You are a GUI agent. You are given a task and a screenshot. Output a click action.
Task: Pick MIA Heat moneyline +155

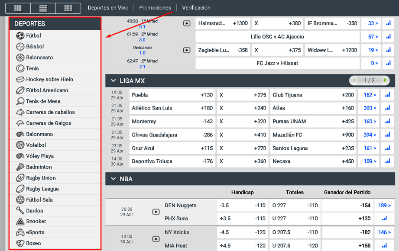[x=347, y=246]
